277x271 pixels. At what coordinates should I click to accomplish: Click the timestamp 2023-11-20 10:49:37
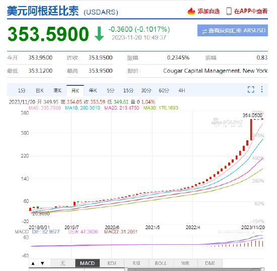[x=139, y=37]
